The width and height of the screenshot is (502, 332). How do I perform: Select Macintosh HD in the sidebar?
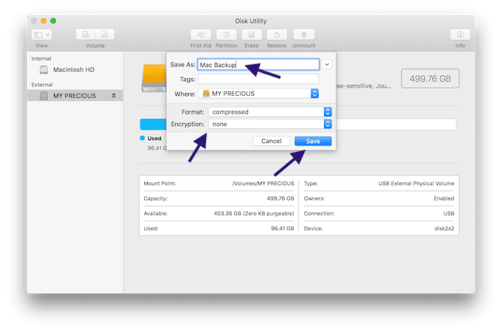coord(75,69)
